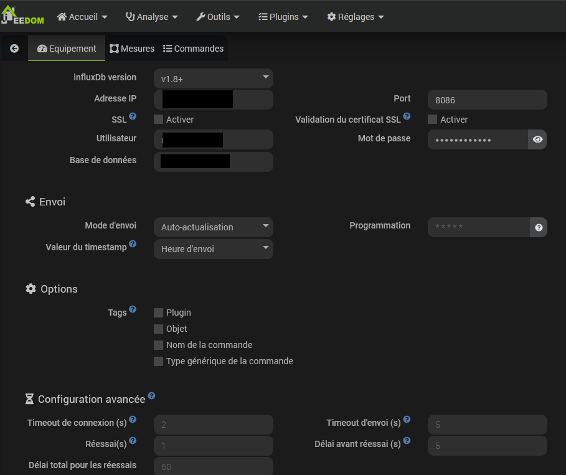This screenshot has width=566, height=475.
Task: Expand the Valeur du timestamp dropdown
Action: coord(213,249)
